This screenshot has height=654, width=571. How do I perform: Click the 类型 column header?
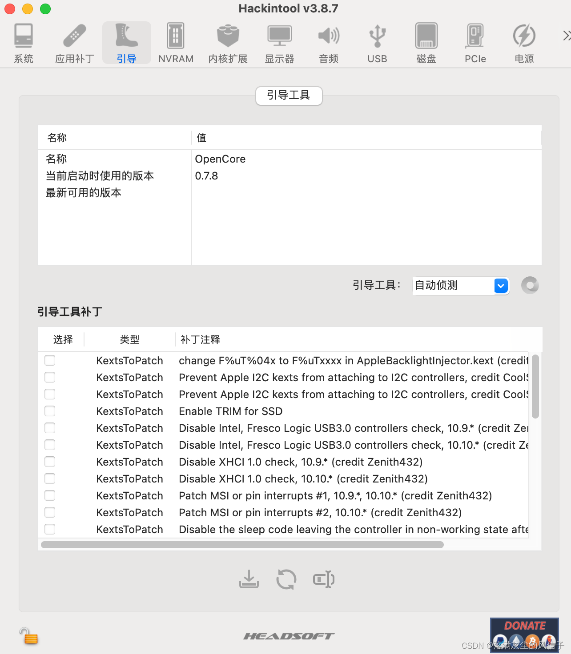pyautogui.click(x=129, y=339)
